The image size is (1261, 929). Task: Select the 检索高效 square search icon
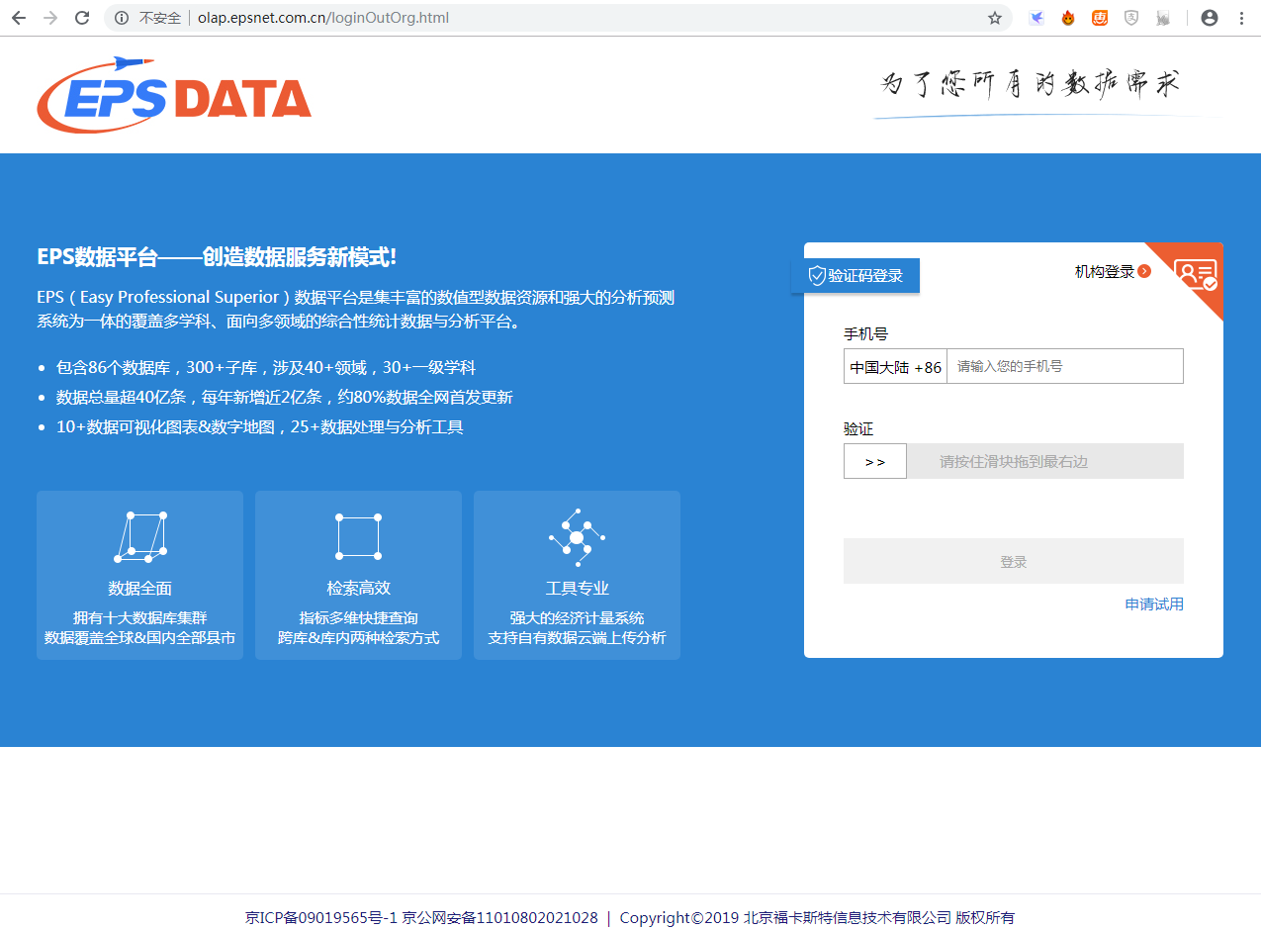point(358,534)
